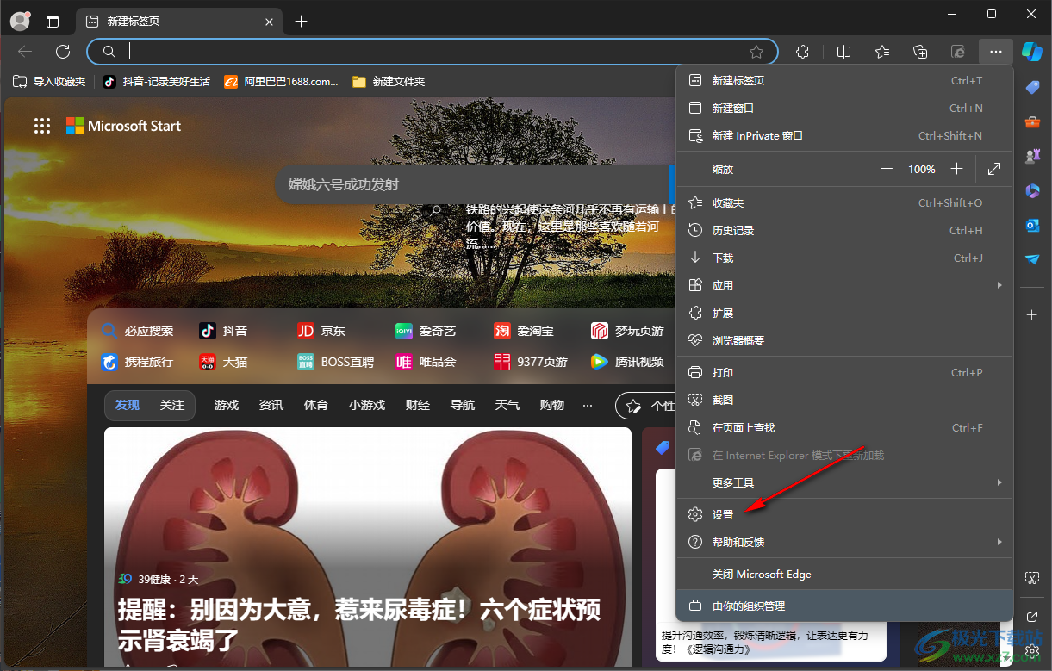Viewport: 1052px width, 671px height.
Task: Switch to the 天气 feed tab
Action: 507,405
